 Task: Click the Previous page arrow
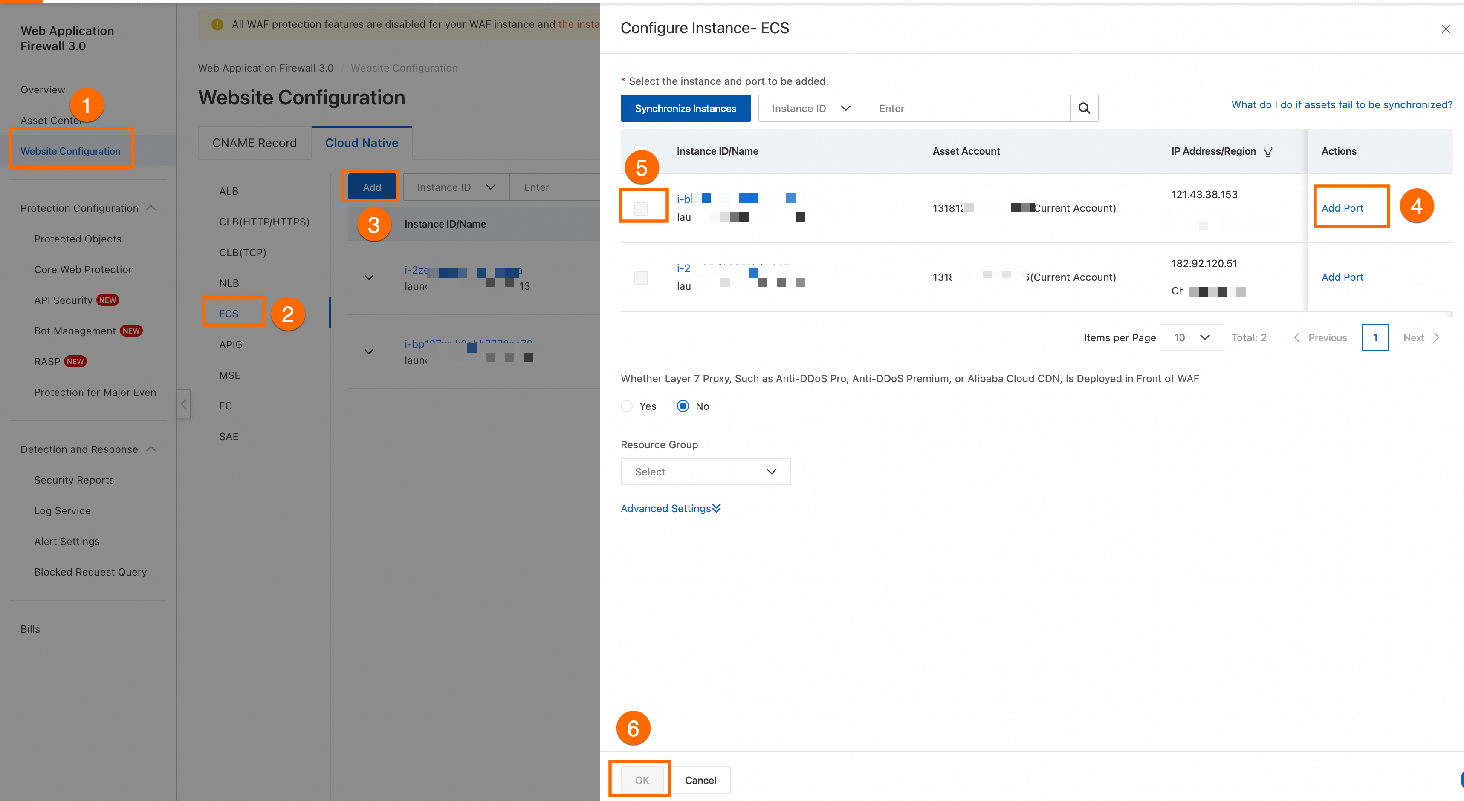(x=1297, y=337)
